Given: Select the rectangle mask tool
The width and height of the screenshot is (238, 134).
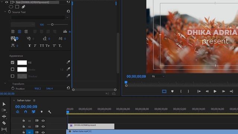Looking at the screenshot, I should tap(17, 7).
